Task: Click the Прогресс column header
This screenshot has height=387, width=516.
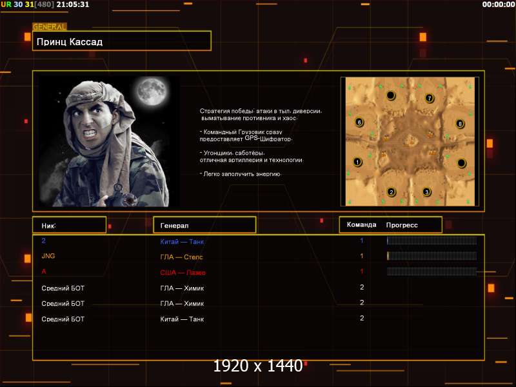Action: [402, 225]
